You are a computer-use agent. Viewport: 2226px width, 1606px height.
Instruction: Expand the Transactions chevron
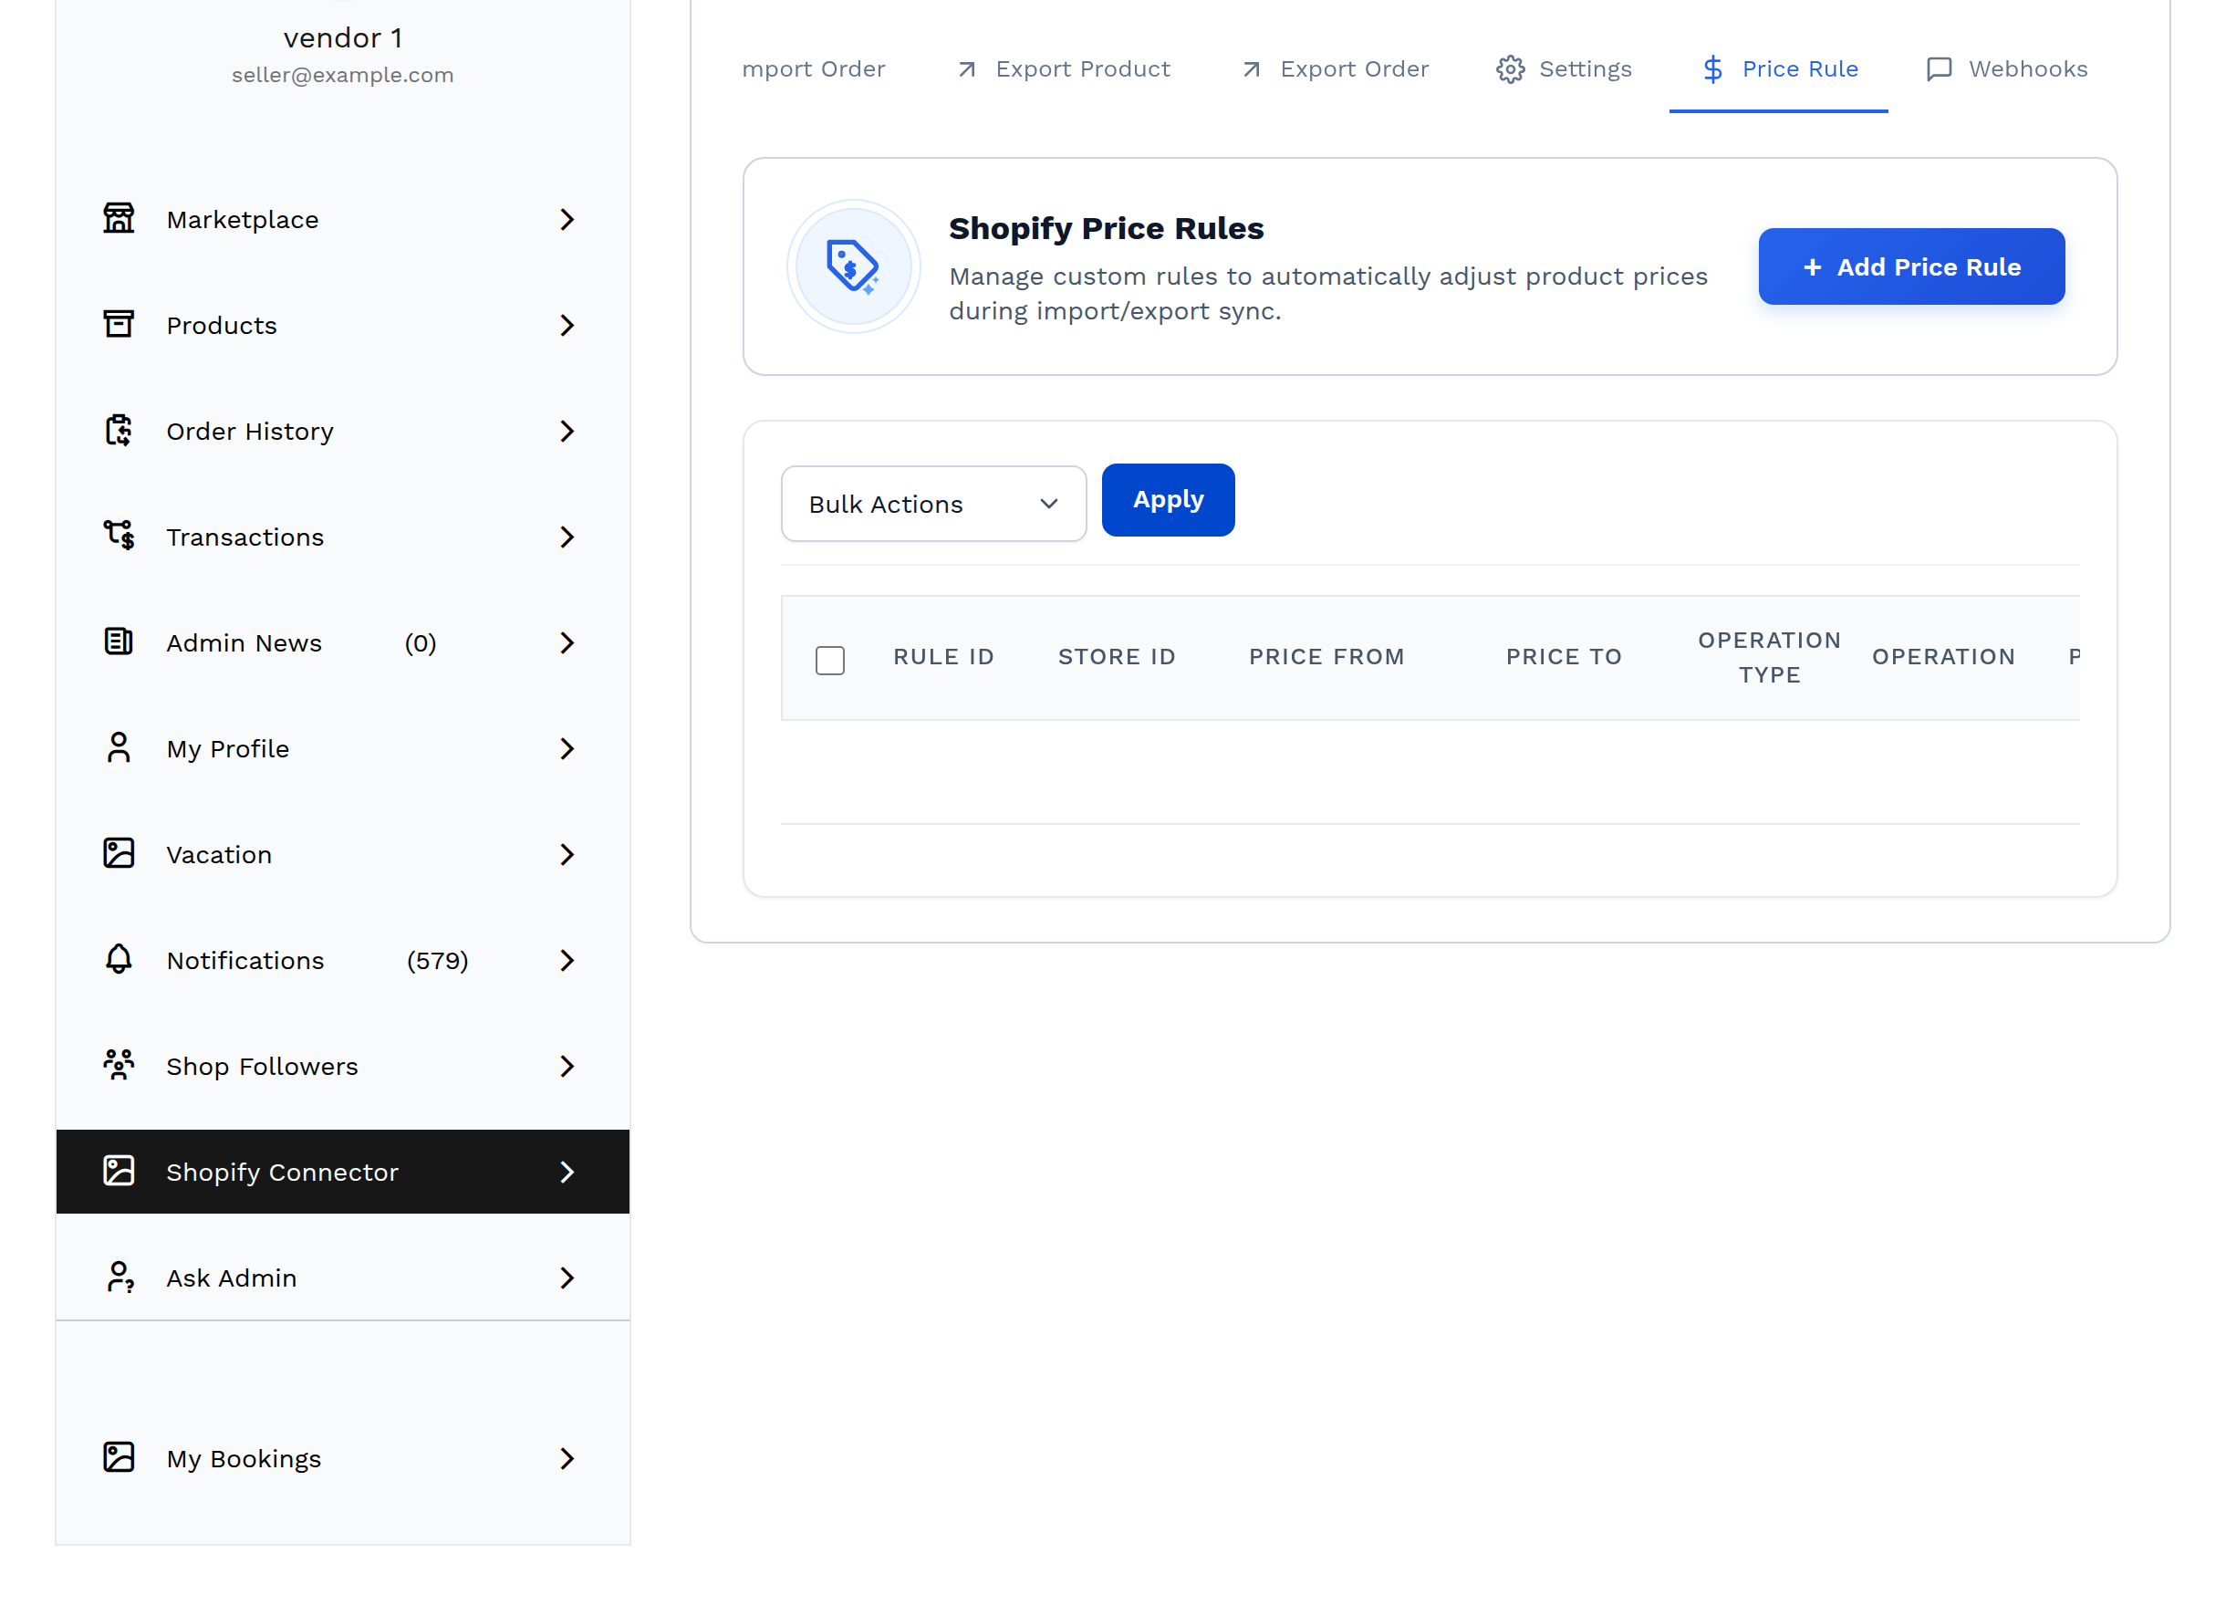click(x=567, y=537)
